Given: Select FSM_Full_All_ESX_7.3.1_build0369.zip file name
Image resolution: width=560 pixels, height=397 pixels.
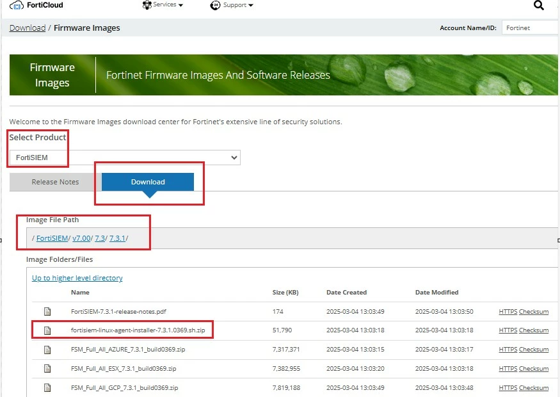Looking at the screenshot, I should point(124,368).
